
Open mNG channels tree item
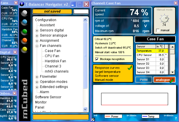point(57,71)
